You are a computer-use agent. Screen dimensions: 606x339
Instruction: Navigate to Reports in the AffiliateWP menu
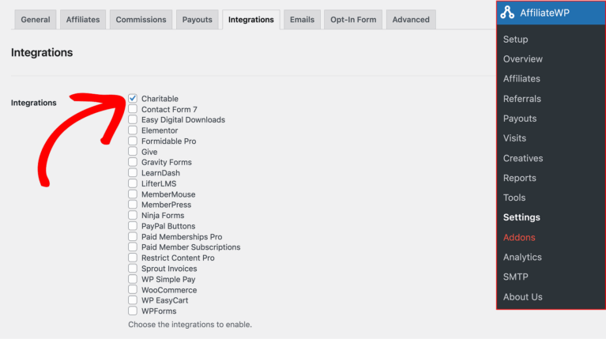coord(519,178)
